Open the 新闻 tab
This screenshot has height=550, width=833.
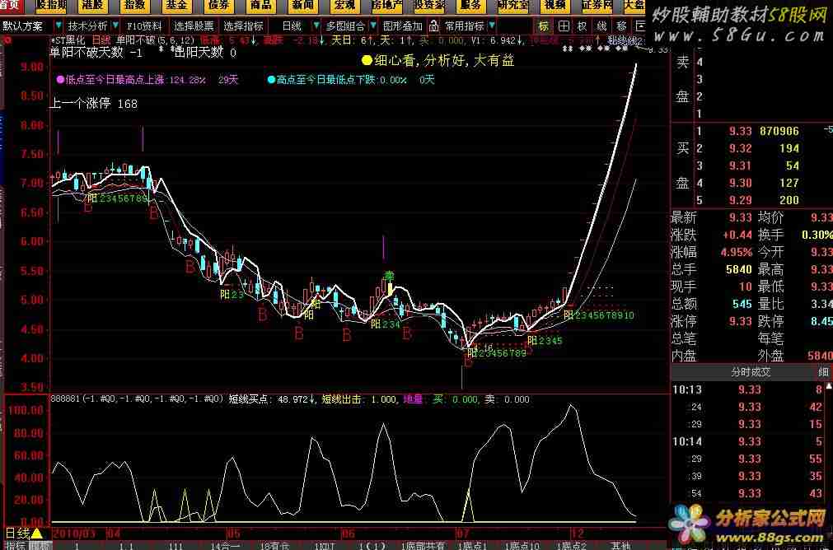(303, 6)
